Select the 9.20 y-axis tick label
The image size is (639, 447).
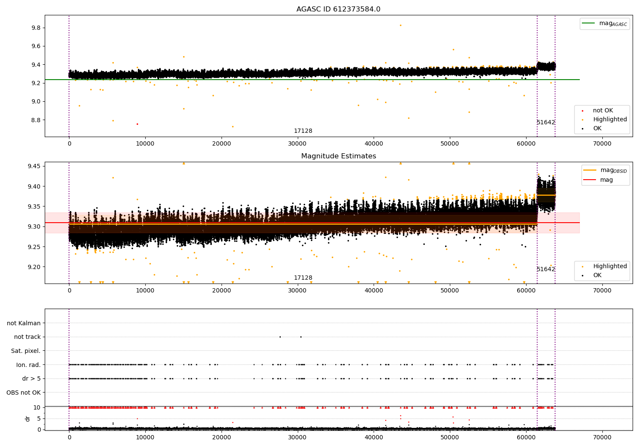click(34, 267)
